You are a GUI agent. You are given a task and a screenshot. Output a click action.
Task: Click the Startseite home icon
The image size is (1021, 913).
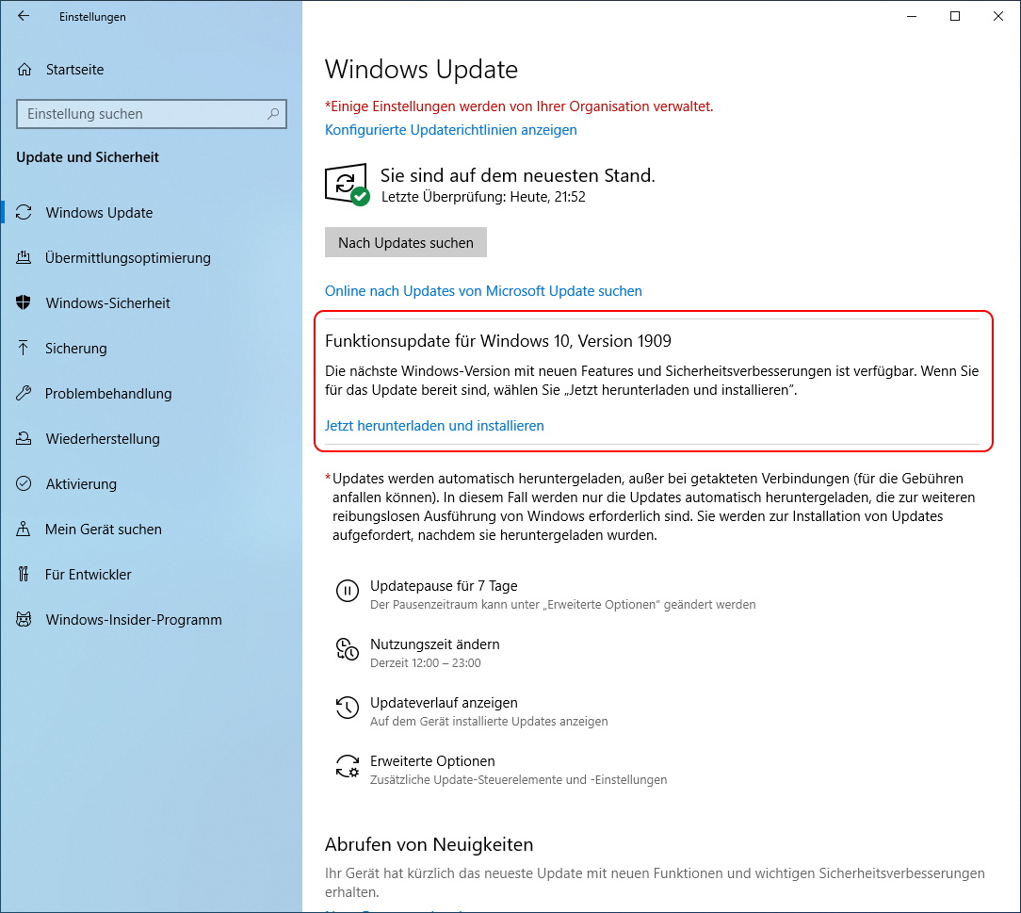click(24, 70)
